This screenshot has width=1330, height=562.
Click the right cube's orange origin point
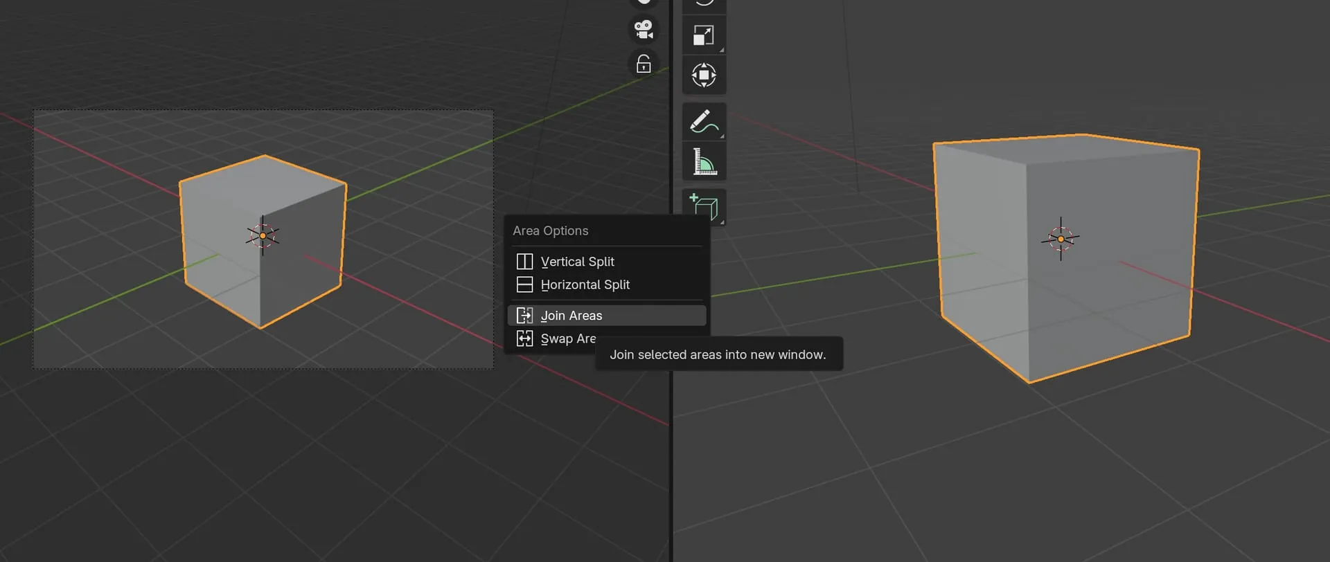pyautogui.click(x=1061, y=239)
